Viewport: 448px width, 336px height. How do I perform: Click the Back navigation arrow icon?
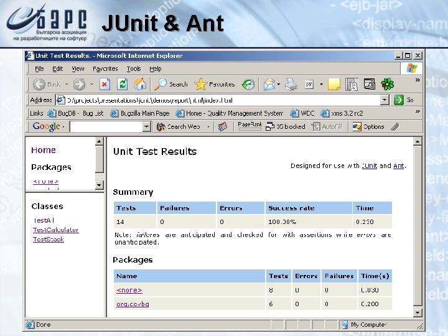(x=39, y=84)
